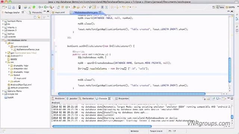Click the Open Type toolbar icon
239x134 pixels.
pyautogui.click(x=74, y=7)
